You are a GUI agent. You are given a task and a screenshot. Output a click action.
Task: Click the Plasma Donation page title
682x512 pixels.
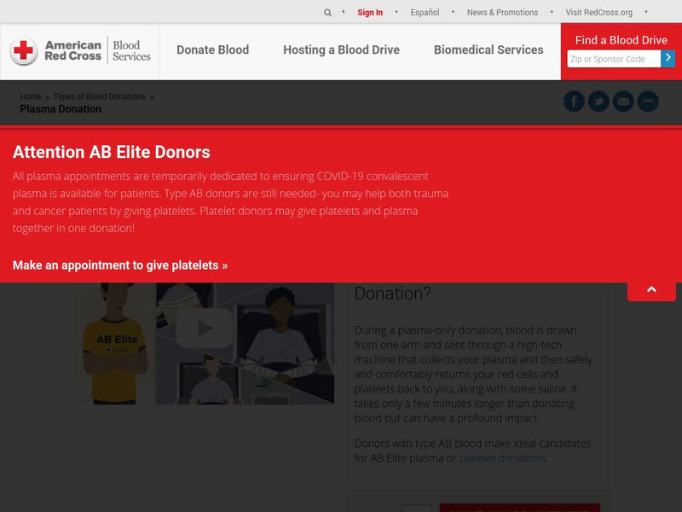61,109
